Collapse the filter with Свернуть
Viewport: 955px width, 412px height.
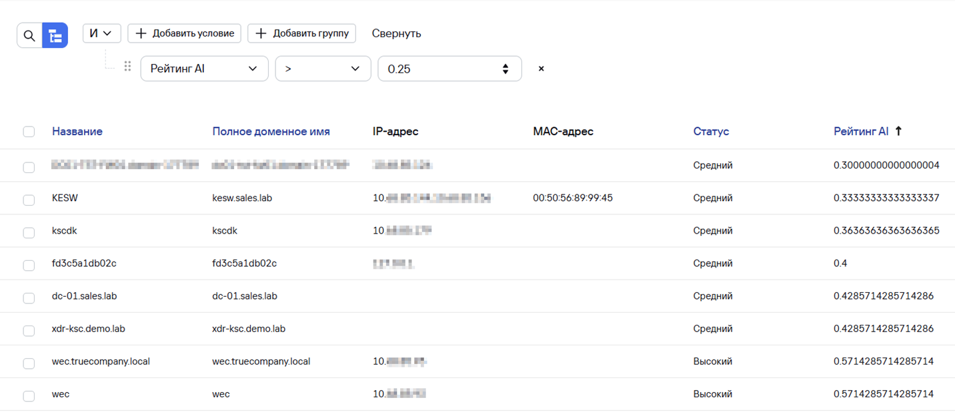click(396, 33)
